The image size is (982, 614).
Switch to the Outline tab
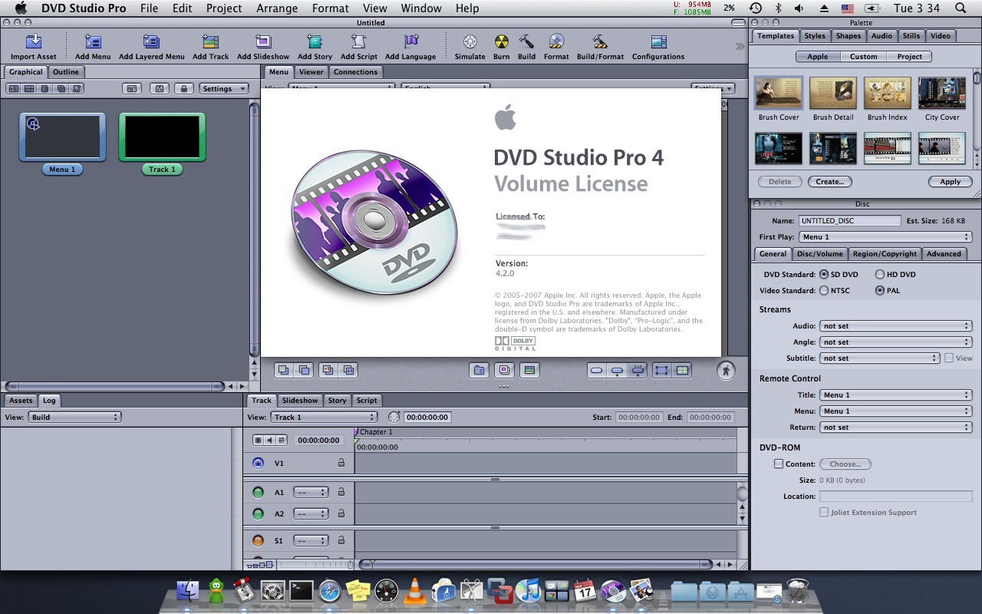tap(65, 71)
